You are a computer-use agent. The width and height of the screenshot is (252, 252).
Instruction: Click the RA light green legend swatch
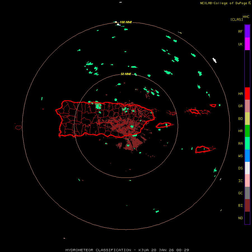pyautogui.click(x=247, y=143)
